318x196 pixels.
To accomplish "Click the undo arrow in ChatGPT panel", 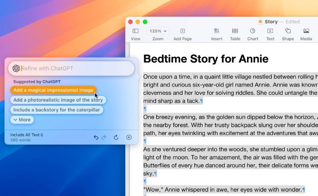I will point(96,137).
